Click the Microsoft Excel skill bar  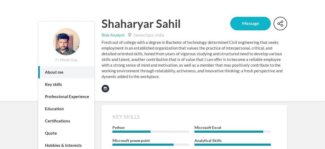point(233,132)
